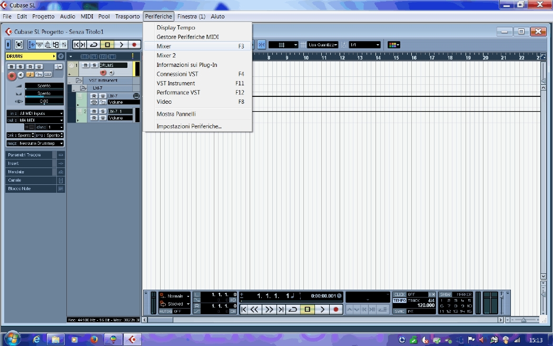Click the volume tray icon
Viewport: 553px width, 346px height.
point(481,340)
